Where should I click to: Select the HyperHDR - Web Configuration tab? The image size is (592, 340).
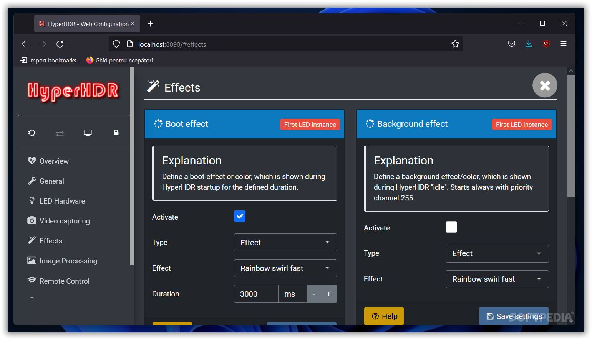(88, 24)
